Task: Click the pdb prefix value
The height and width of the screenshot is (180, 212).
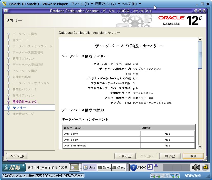Action: click(x=135, y=88)
